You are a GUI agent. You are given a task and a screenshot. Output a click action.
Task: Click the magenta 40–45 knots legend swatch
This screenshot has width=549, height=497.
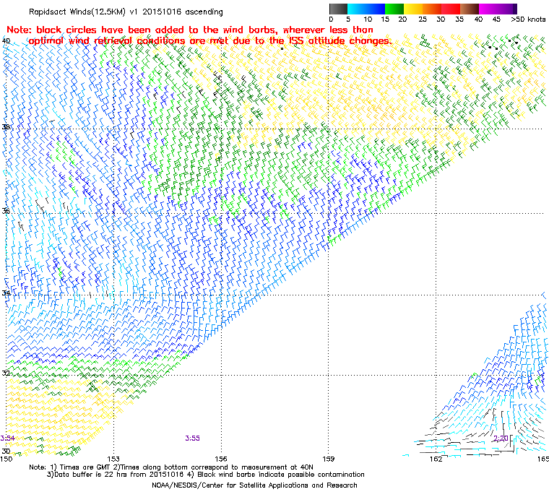(489, 9)
